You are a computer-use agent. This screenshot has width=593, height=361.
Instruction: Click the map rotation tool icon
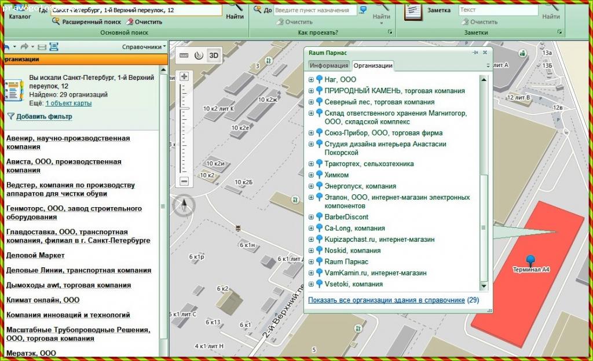199,56
